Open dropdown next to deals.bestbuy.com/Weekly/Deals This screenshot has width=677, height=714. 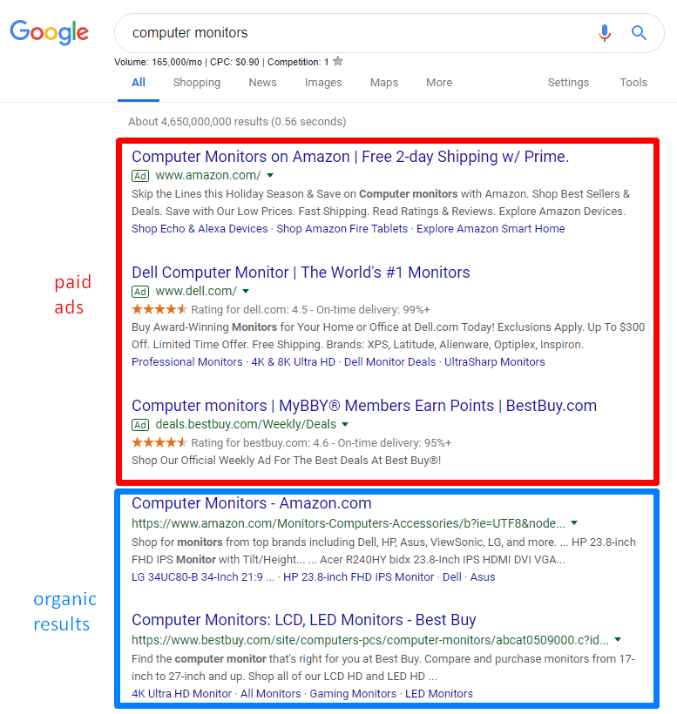[345, 424]
